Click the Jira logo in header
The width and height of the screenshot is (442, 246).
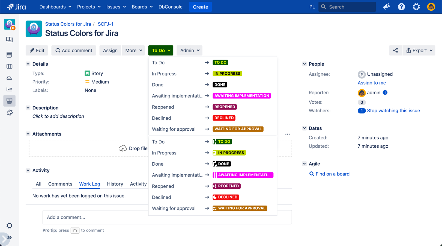tap(16, 7)
